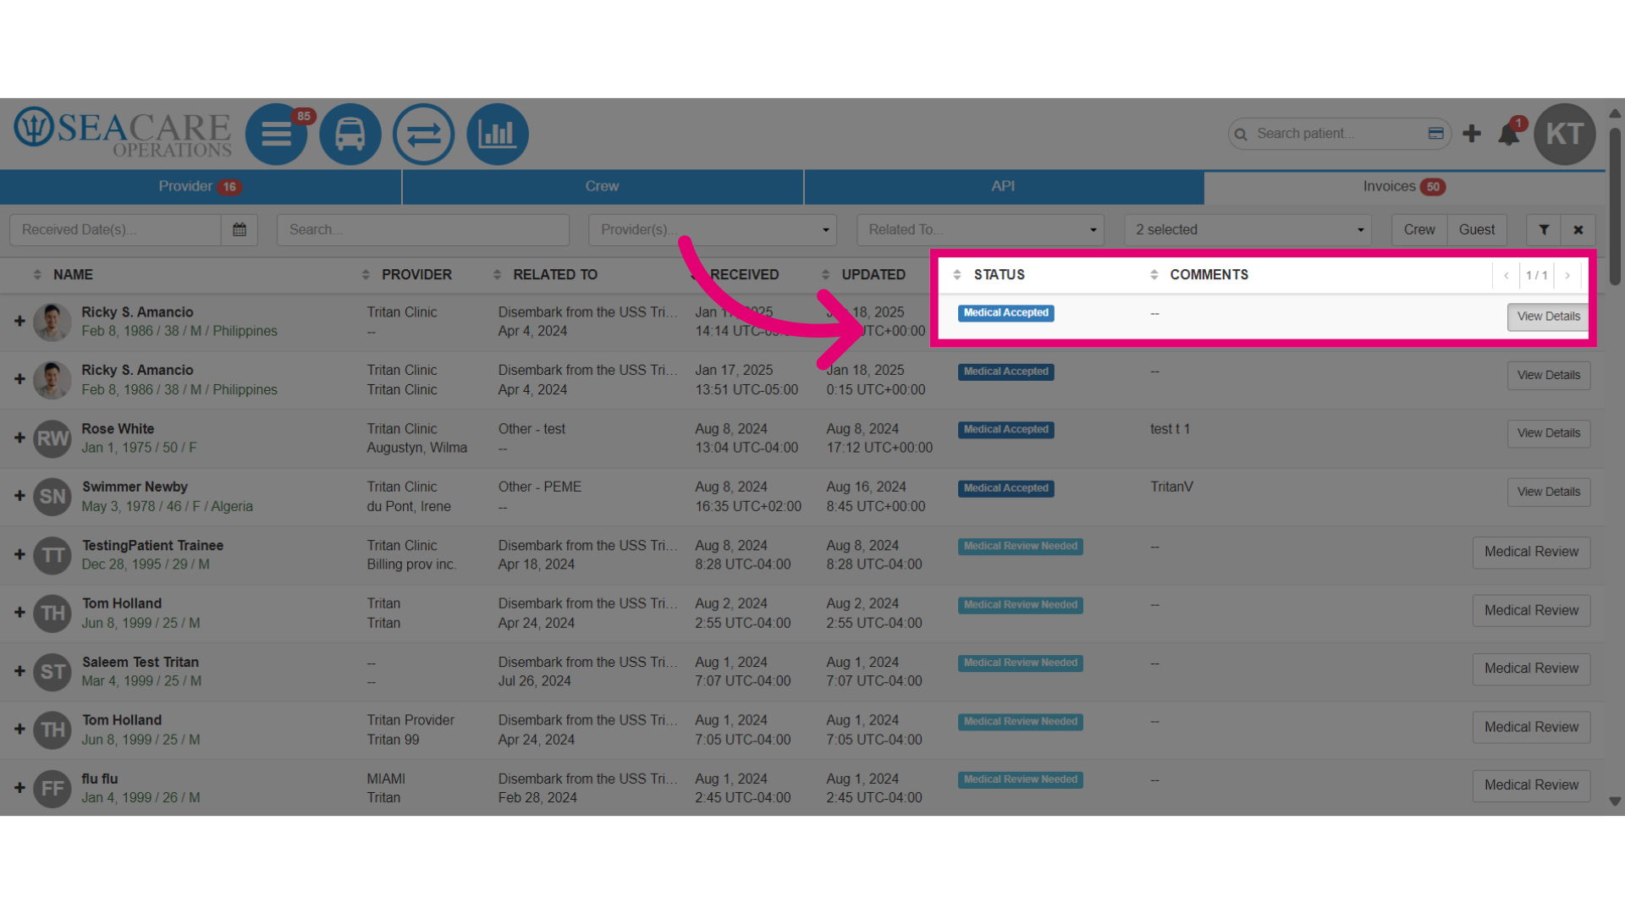1625x914 pixels.
Task: Click the TestingPatient Trainee name
Action: 152,546
